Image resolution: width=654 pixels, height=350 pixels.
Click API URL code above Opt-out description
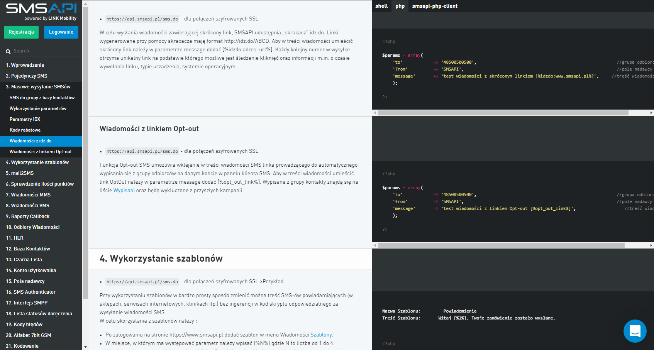coord(142,151)
